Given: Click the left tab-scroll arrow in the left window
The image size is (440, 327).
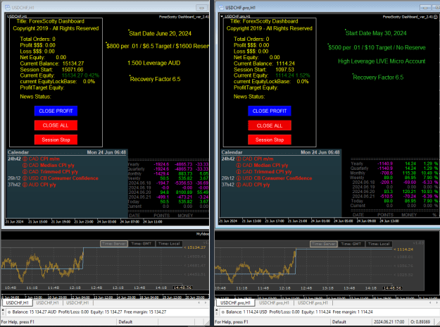Looking at the screenshot, I should point(199,303).
